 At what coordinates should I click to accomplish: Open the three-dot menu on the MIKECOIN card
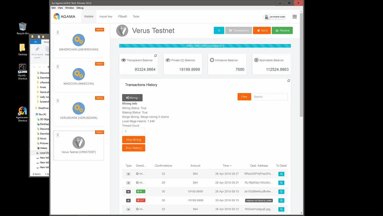[58, 66]
